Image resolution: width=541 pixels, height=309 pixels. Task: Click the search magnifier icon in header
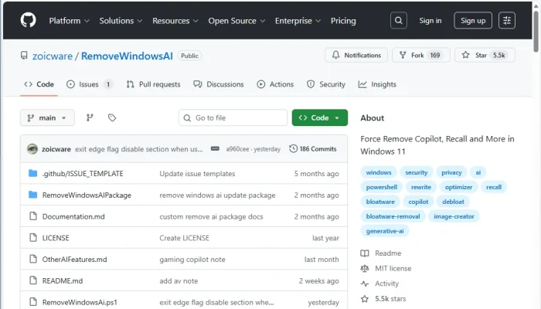tap(399, 21)
